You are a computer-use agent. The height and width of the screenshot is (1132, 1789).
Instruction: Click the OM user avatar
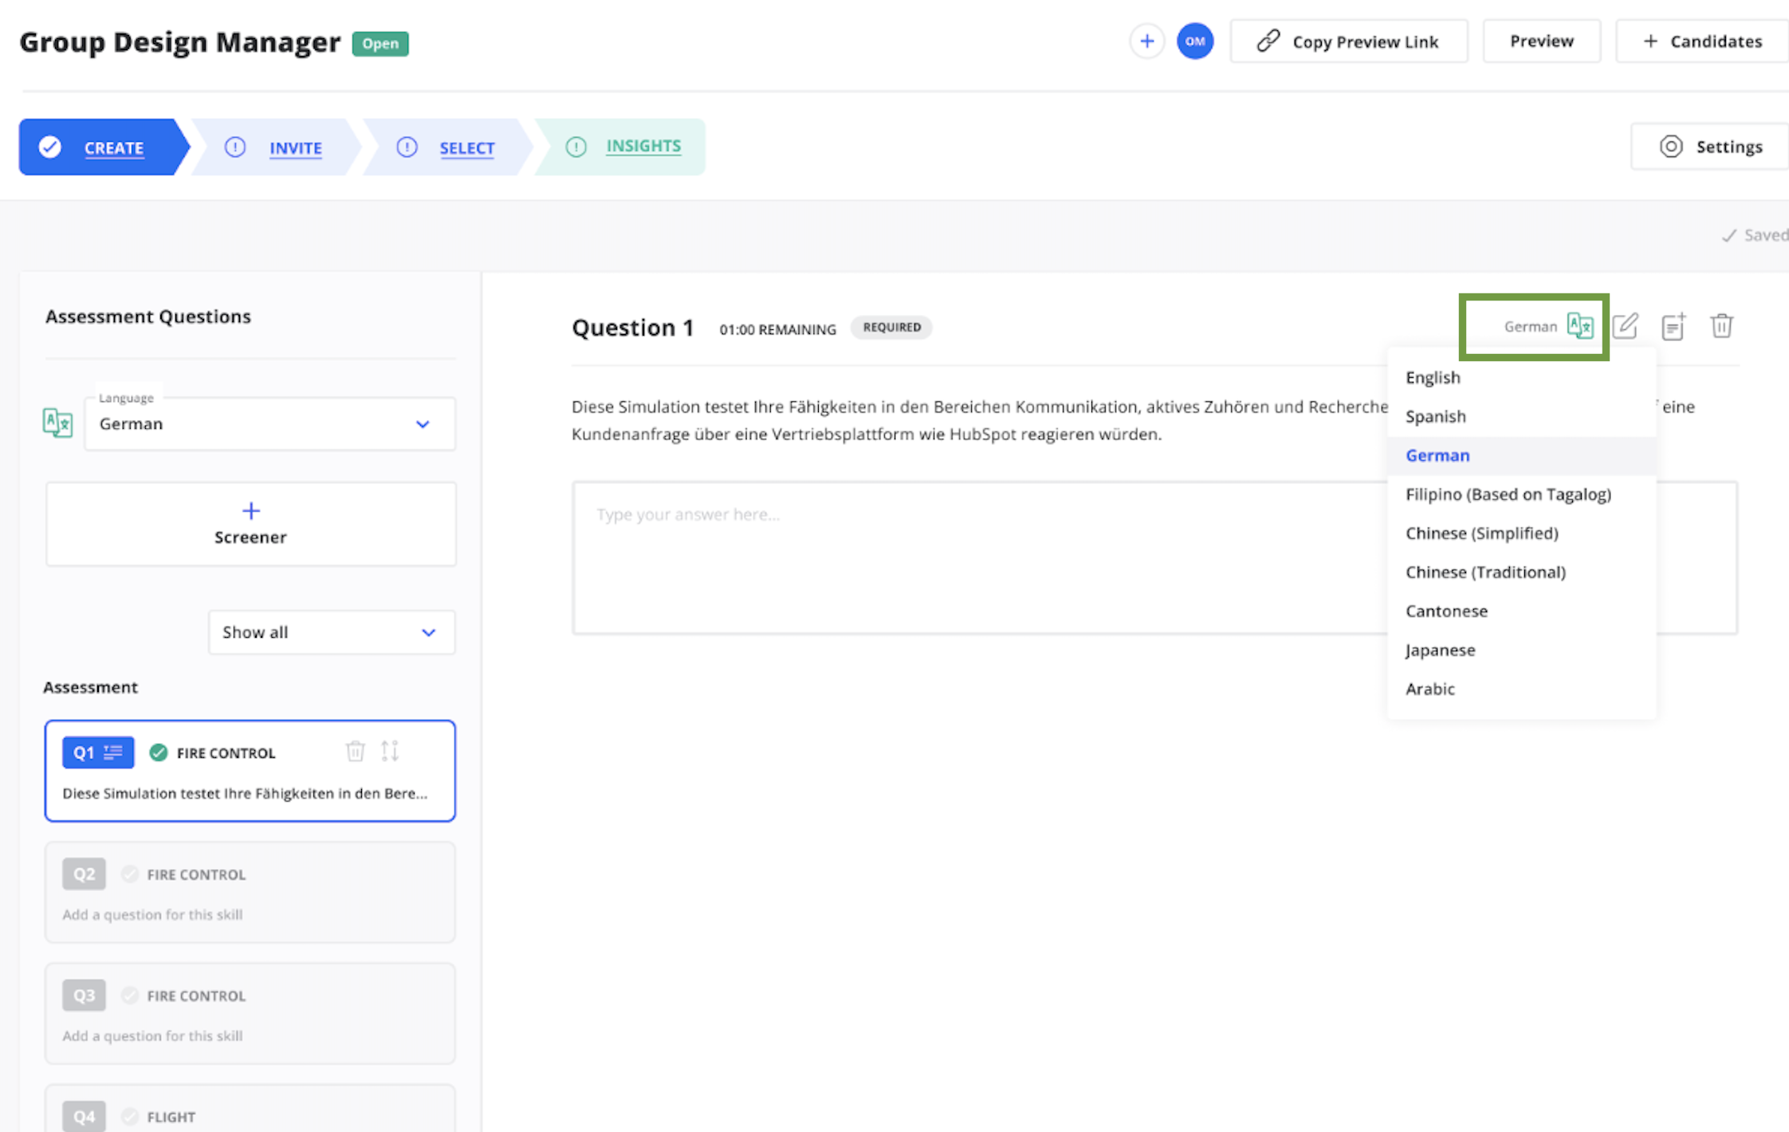pyautogui.click(x=1194, y=41)
